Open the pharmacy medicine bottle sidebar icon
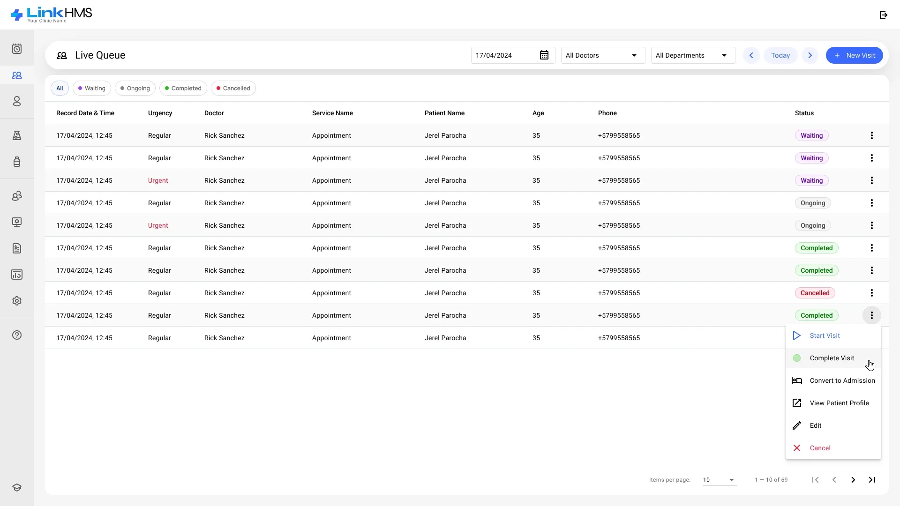Screen dimensions: 900x506 point(17,162)
